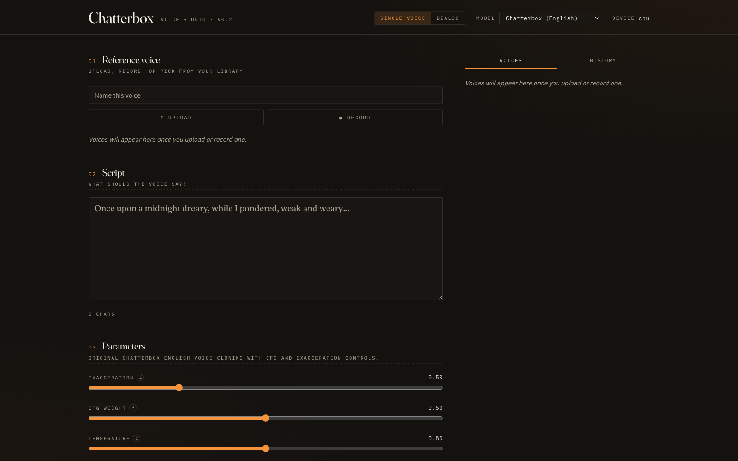
Task: Click the Upload button
Action: pyautogui.click(x=176, y=118)
